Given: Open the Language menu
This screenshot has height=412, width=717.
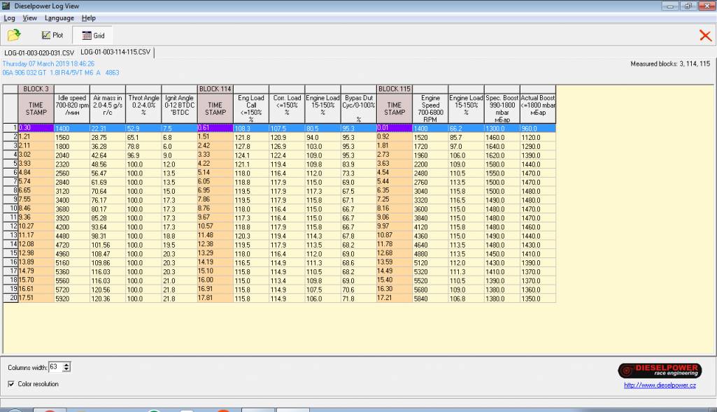Looking at the screenshot, I should click(x=59, y=17).
